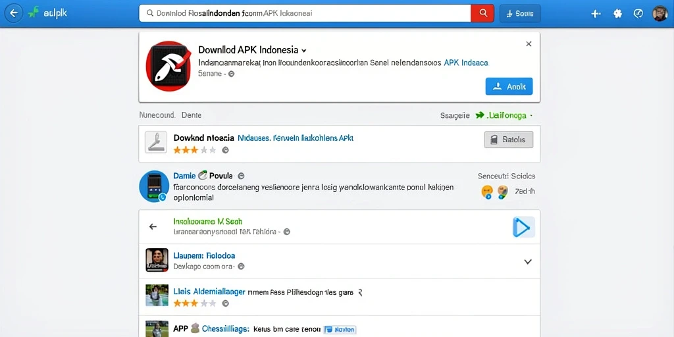This screenshot has height=337, width=674.
Task: Expand the Llaupem Fiolodoa row chevron
Action: (528, 261)
